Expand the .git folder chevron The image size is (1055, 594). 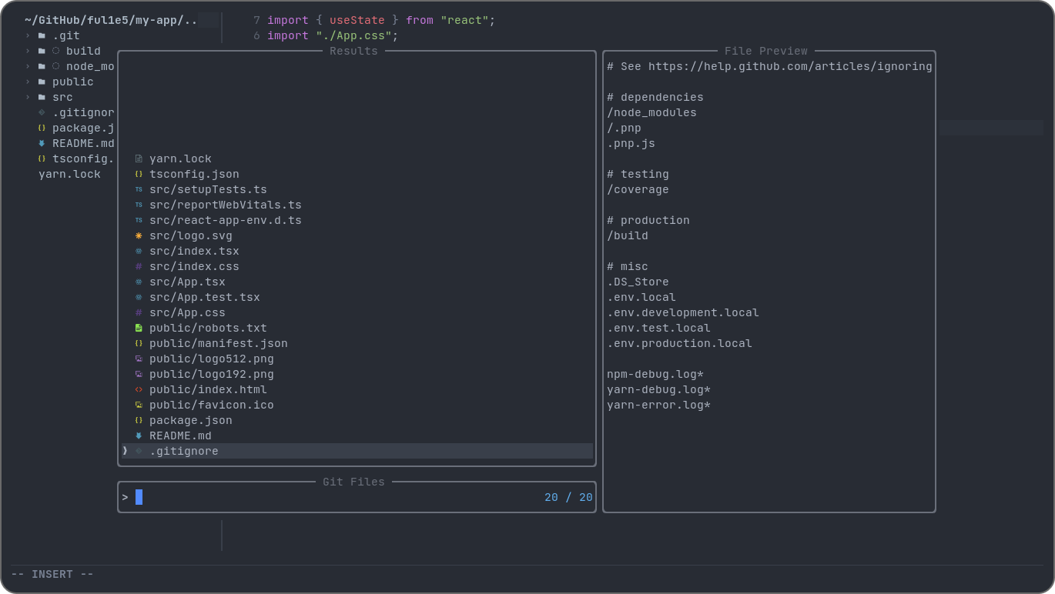click(x=28, y=35)
